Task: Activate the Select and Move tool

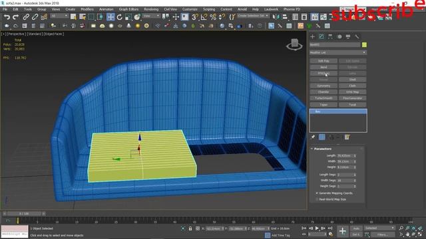Action: click(110, 17)
